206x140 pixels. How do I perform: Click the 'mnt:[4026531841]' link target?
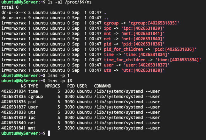coord(143,34)
